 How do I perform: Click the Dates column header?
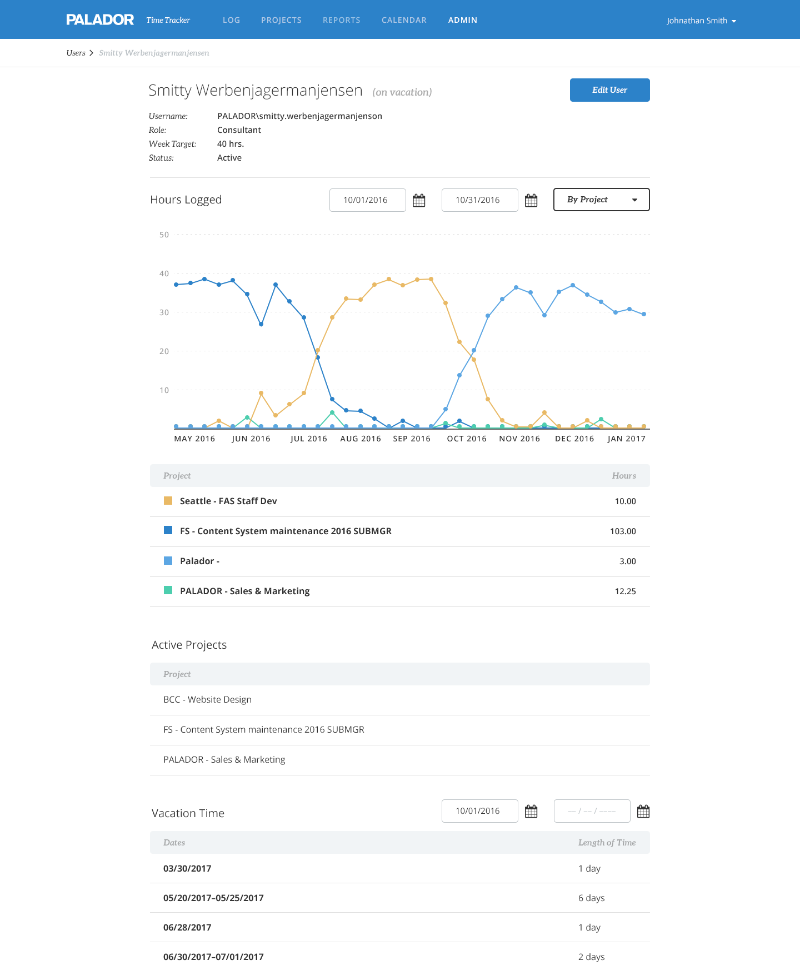click(174, 843)
